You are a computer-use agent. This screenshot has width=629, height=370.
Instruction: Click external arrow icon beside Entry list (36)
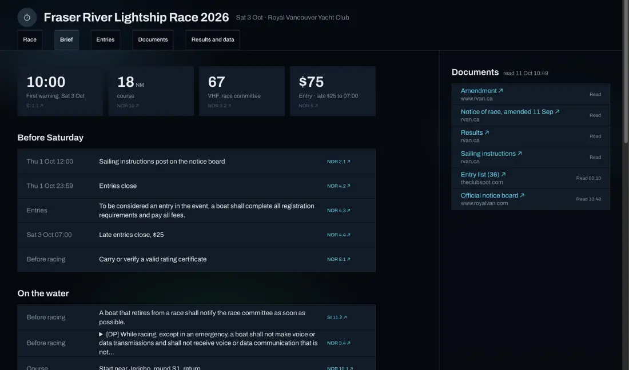click(x=503, y=175)
